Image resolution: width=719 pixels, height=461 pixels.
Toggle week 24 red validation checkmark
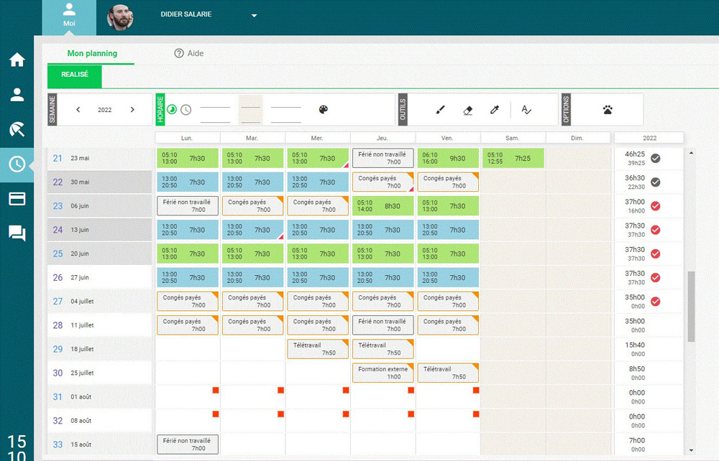[x=656, y=230]
